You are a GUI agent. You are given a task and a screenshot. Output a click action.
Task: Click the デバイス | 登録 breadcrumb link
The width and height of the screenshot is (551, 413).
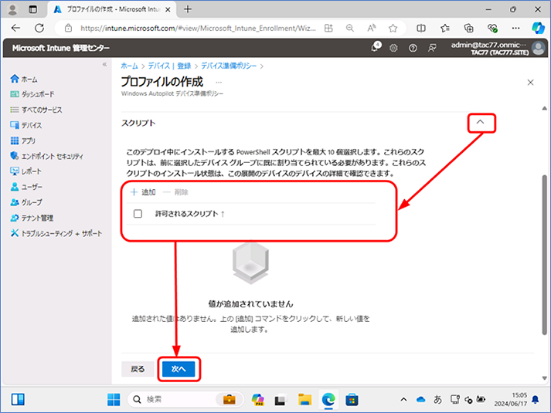[x=169, y=66]
